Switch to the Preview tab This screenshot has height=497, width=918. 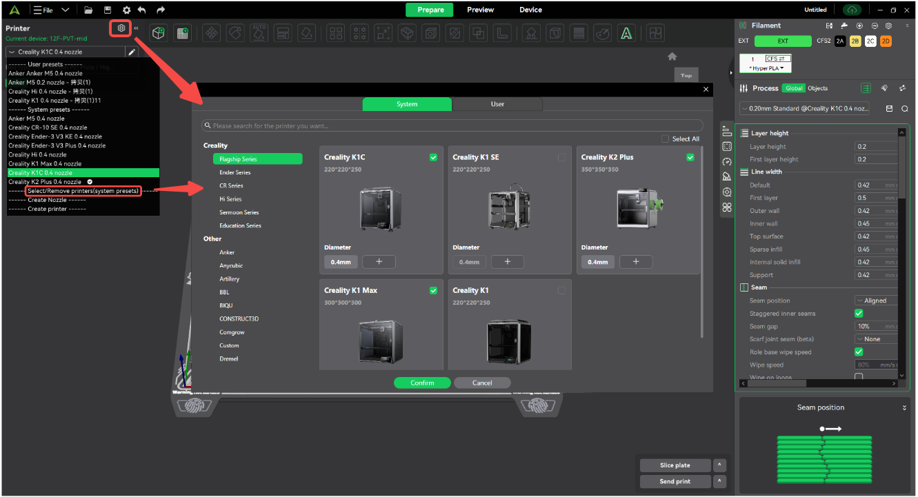pos(480,10)
